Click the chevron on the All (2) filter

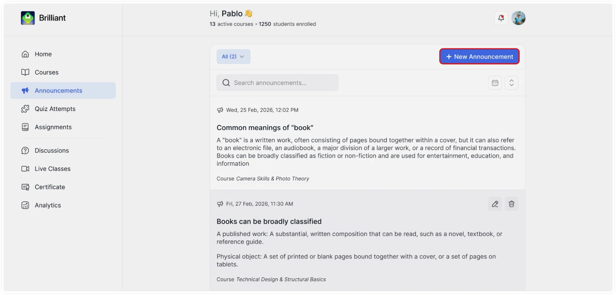tap(242, 57)
